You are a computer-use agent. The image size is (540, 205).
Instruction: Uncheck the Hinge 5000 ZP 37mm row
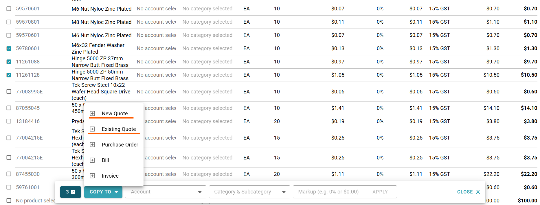(9, 62)
